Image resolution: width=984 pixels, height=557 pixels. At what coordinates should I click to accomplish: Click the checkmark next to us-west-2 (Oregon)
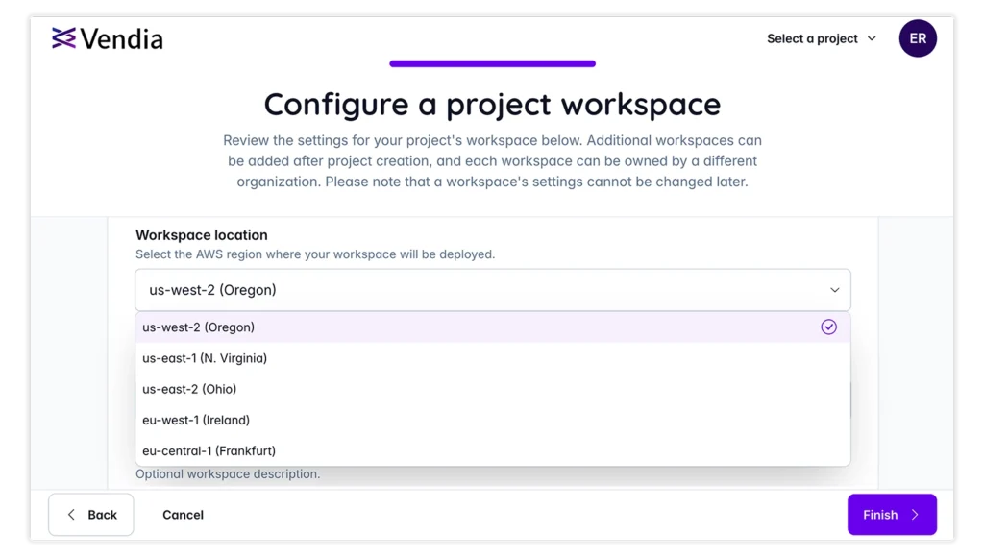tap(828, 327)
